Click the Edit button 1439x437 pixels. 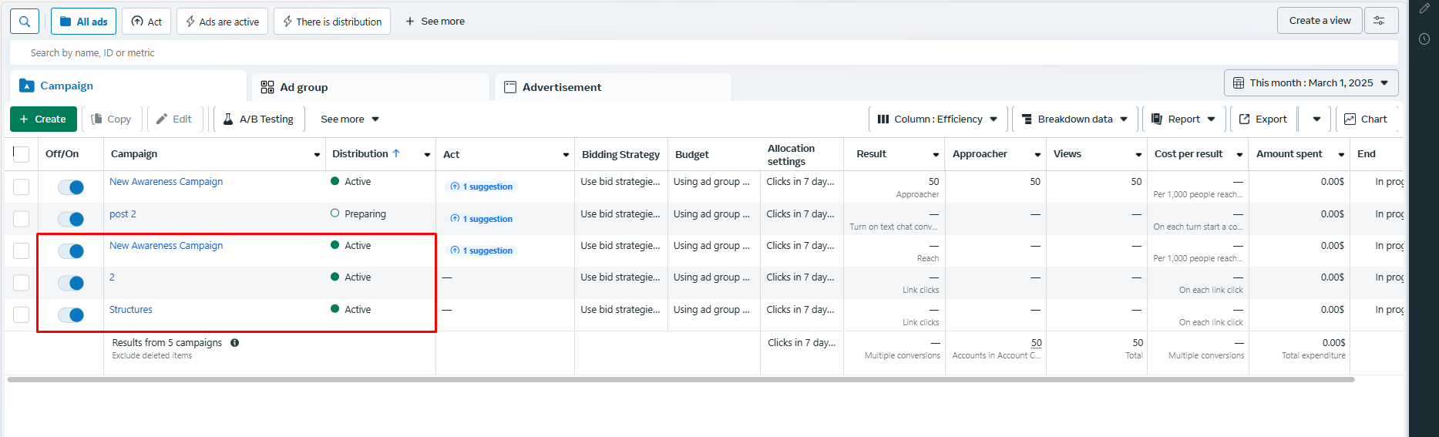[x=174, y=119]
